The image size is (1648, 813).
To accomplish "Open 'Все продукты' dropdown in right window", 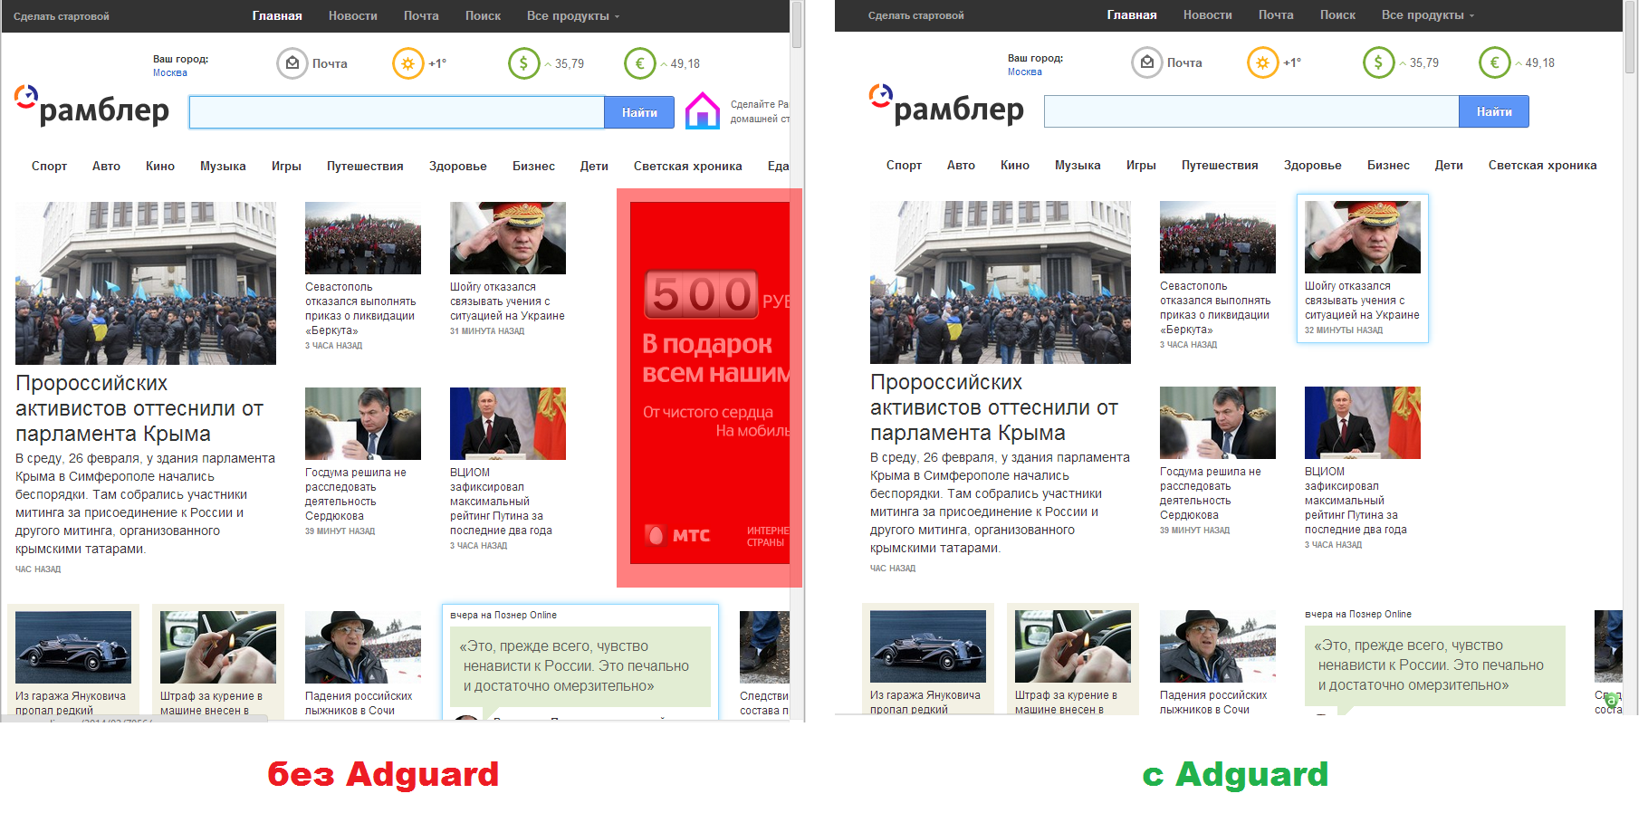I will [1428, 15].
